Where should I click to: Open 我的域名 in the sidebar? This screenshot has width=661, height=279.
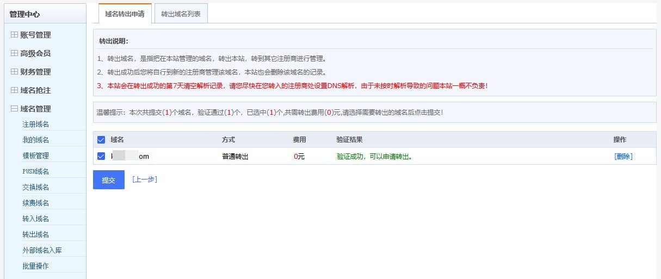click(x=36, y=140)
